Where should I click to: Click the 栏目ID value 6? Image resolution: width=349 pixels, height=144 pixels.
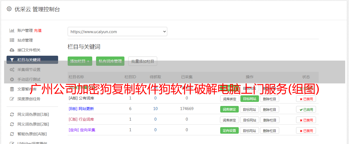click(130, 109)
